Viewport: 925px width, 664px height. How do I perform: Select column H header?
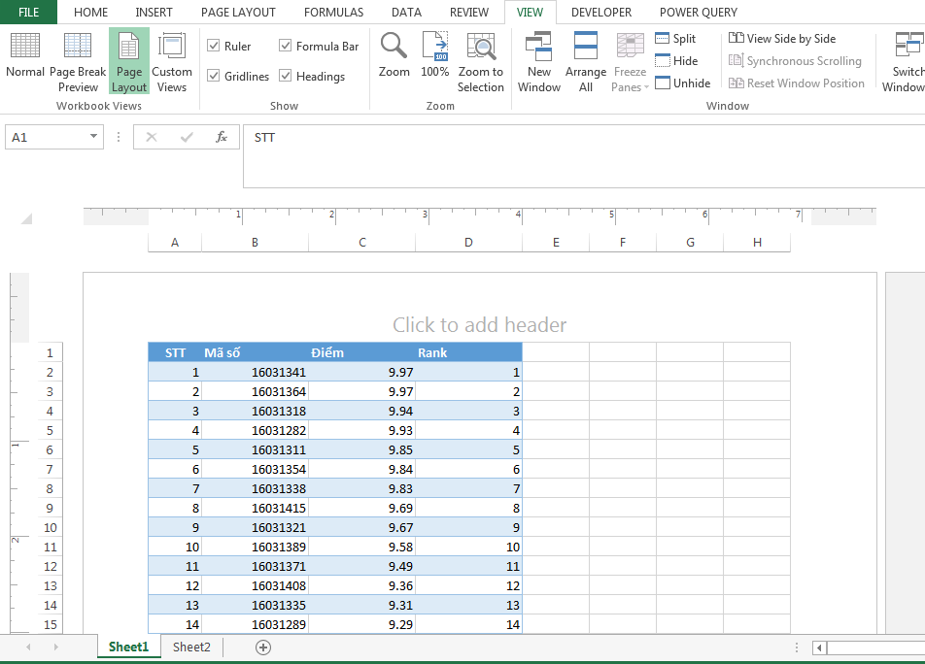pos(757,242)
